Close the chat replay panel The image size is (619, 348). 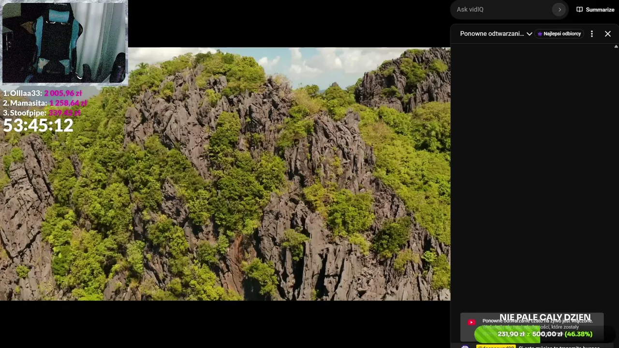point(608,34)
